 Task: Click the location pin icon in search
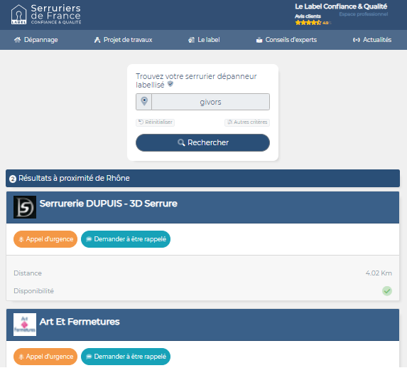tap(144, 101)
